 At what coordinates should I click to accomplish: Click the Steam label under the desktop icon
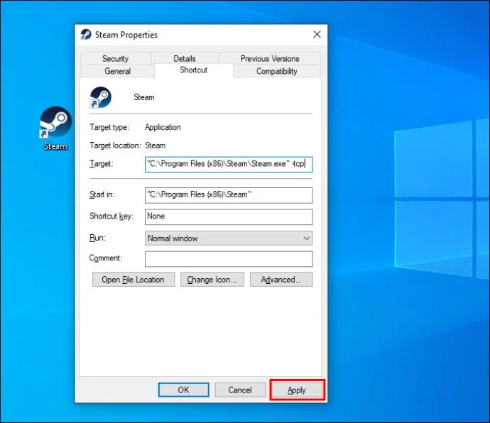(x=55, y=146)
